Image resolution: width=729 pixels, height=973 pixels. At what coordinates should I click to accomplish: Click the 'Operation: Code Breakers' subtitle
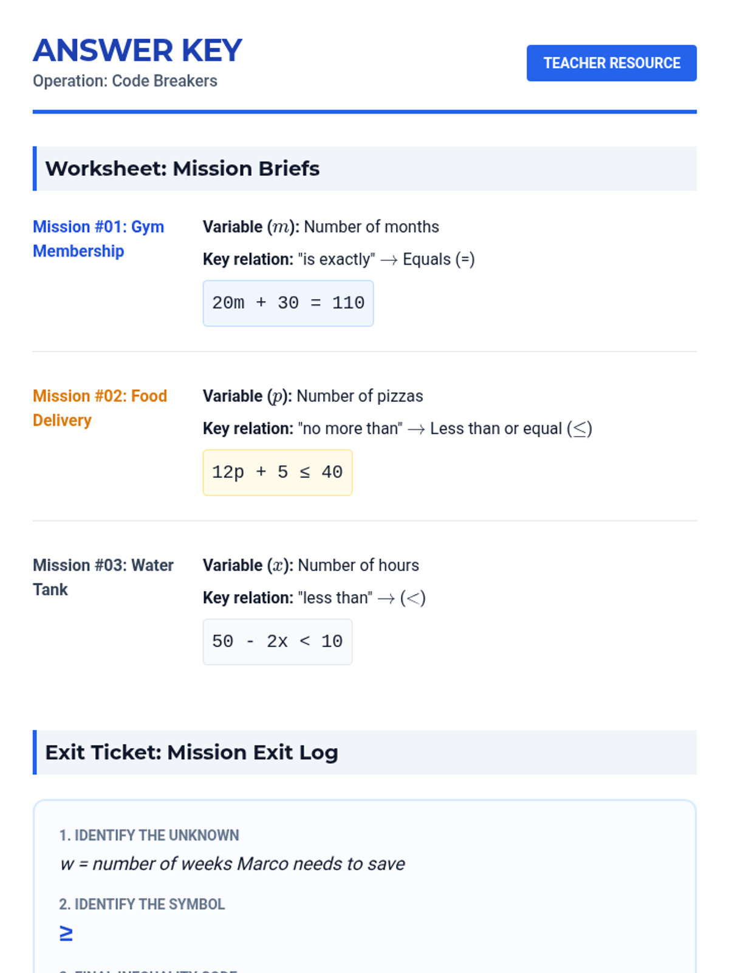pos(125,81)
